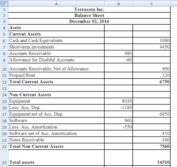Click 'Accounts Receivable, Net of Allowance' cell
The width and height of the screenshot is (177, 167).
pos(57,68)
